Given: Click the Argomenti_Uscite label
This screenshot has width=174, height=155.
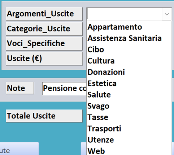Looking at the screenshot, I should [x=44, y=14].
